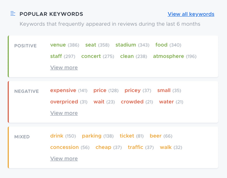The height and width of the screenshot is (178, 227).
Task: Expand View more under Mixed keywords
Action: pos(64,159)
